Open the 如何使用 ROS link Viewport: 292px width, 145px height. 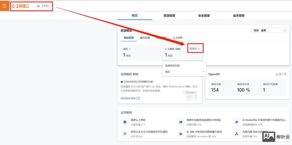pos(128,98)
